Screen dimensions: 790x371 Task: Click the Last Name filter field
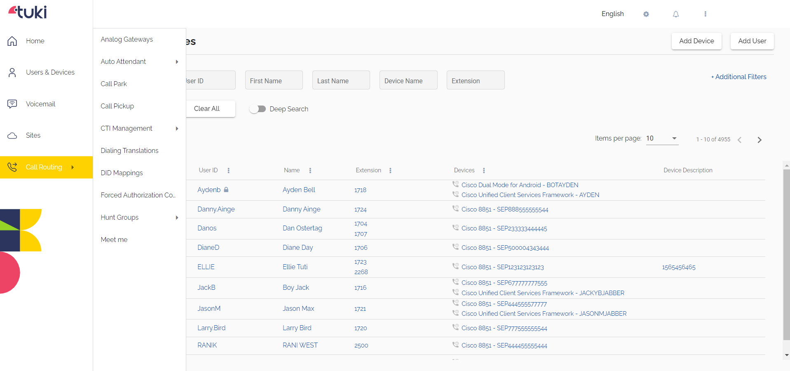(341, 80)
